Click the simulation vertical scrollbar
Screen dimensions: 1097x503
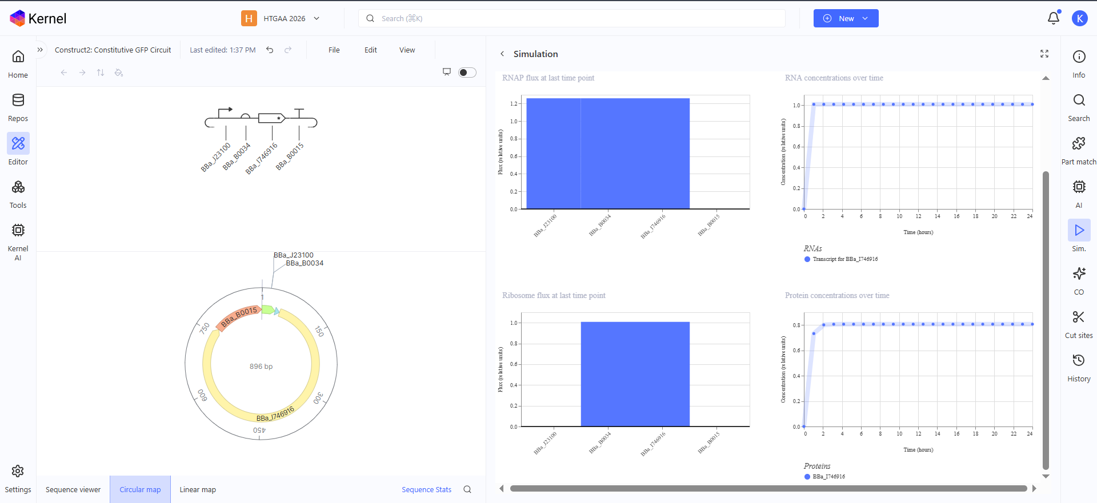pos(1046,320)
